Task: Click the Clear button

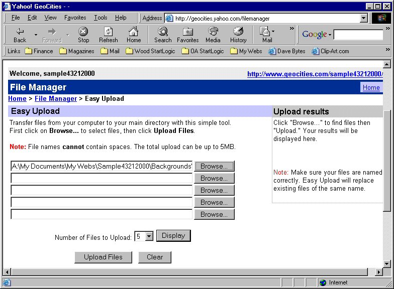Action: tap(155, 257)
